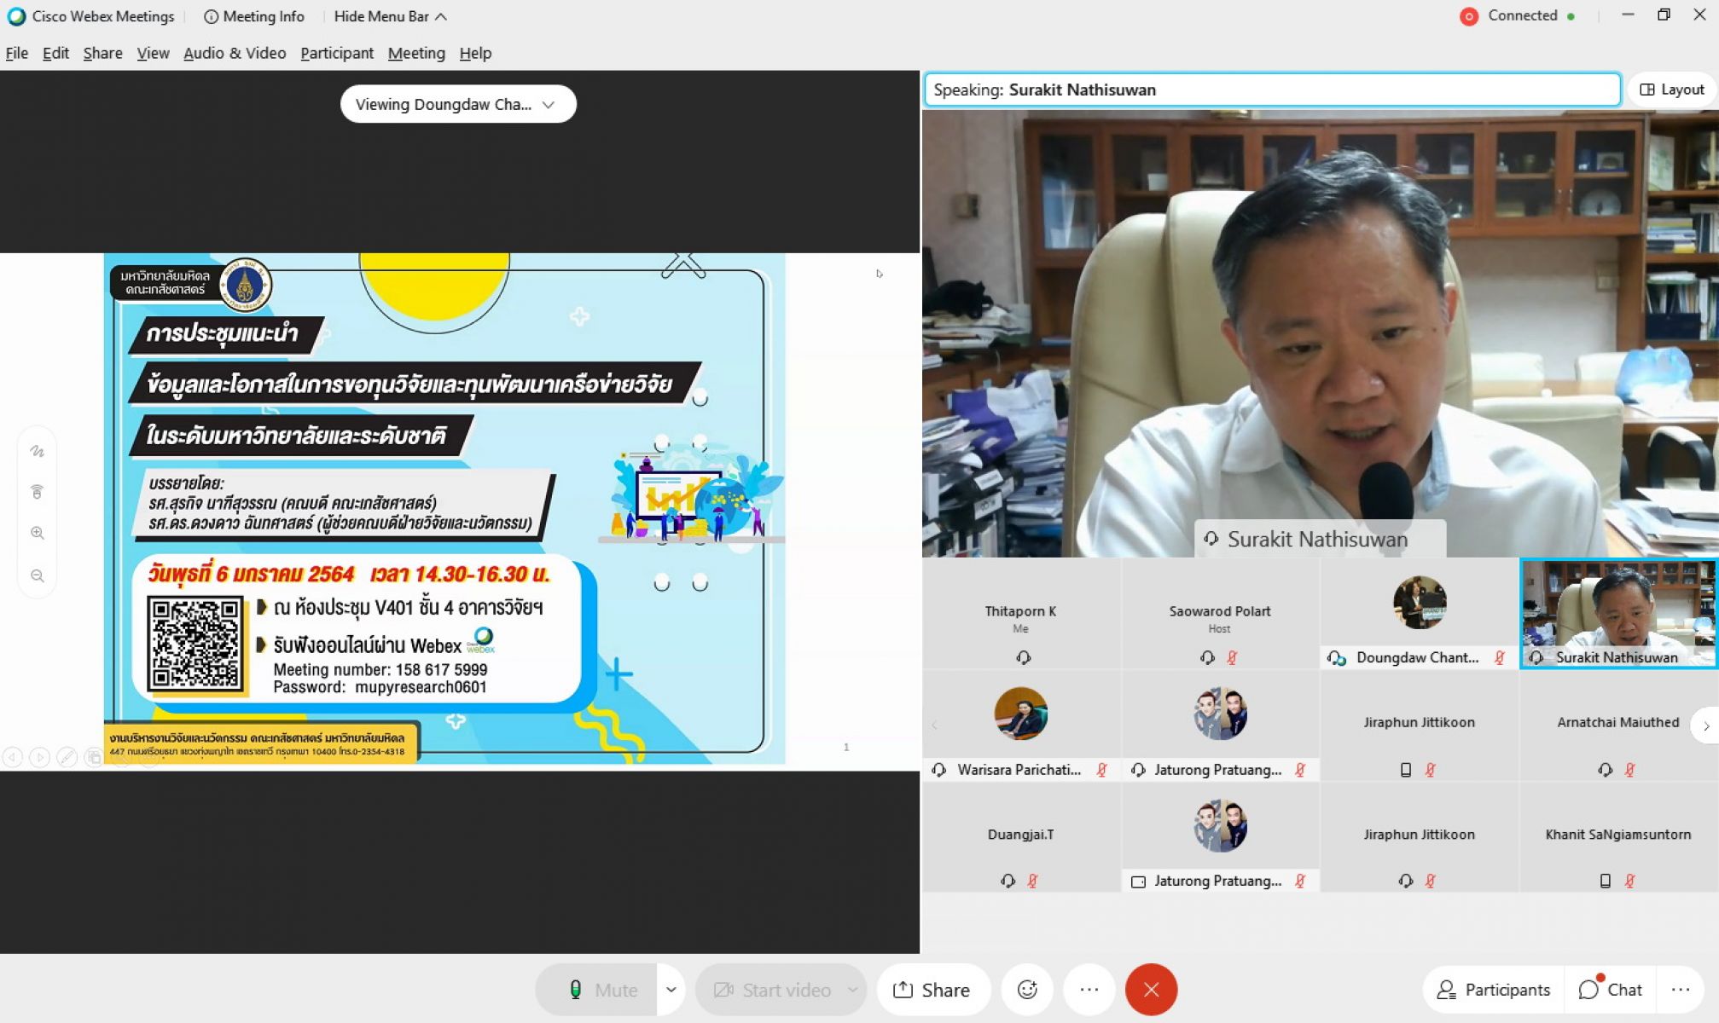Click the Connected status indicator
The width and height of the screenshot is (1719, 1023).
[1531, 15]
